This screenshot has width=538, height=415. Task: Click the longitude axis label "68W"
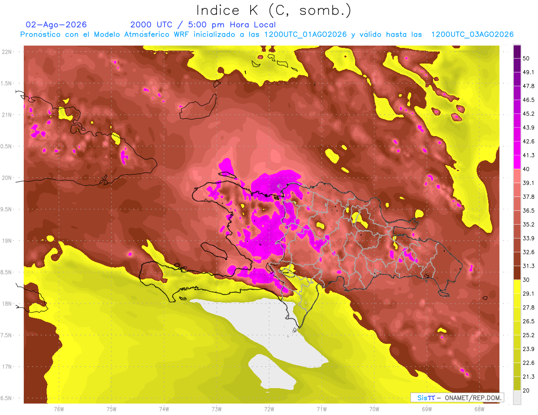tap(479, 409)
